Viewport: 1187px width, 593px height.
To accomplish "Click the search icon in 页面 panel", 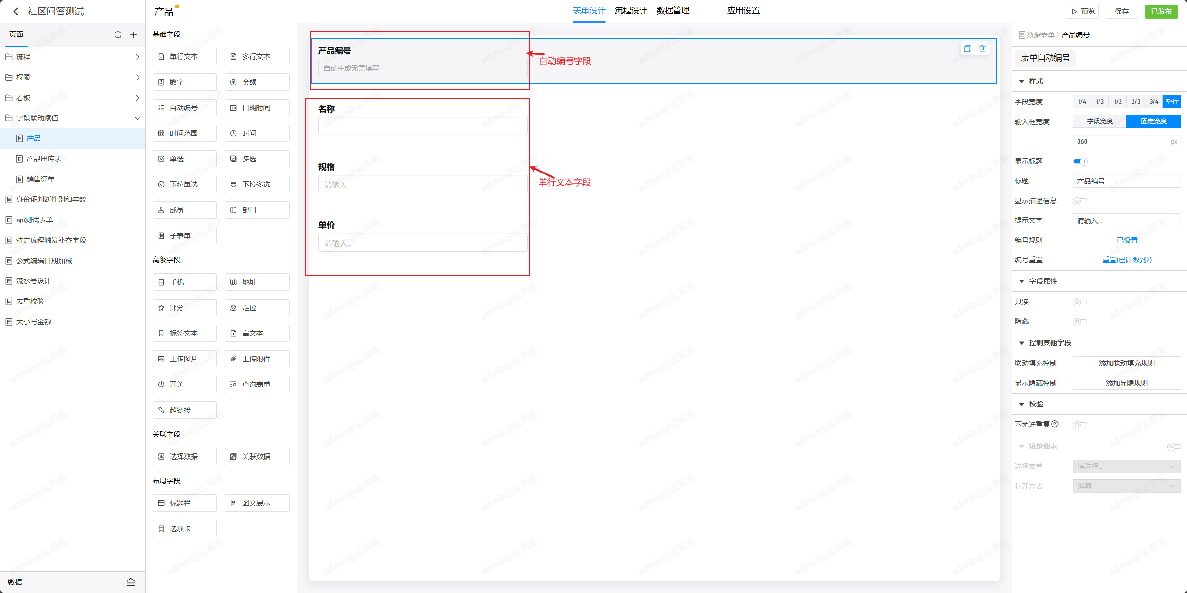I will (118, 35).
